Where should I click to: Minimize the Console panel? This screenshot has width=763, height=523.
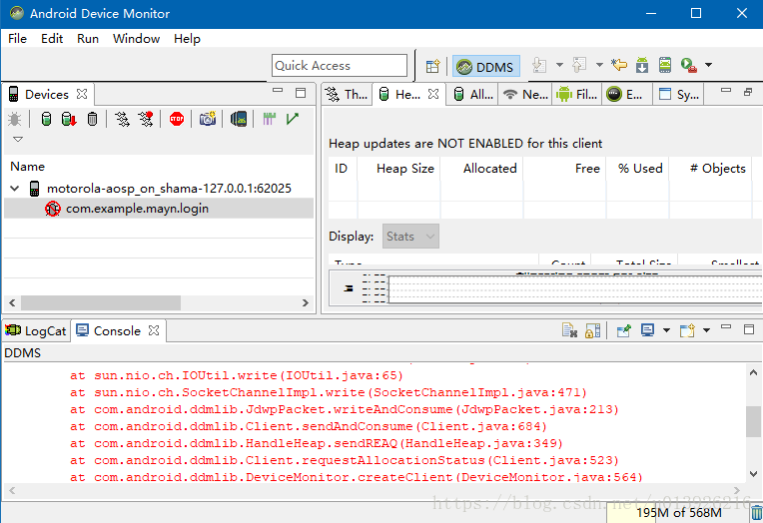(x=726, y=327)
